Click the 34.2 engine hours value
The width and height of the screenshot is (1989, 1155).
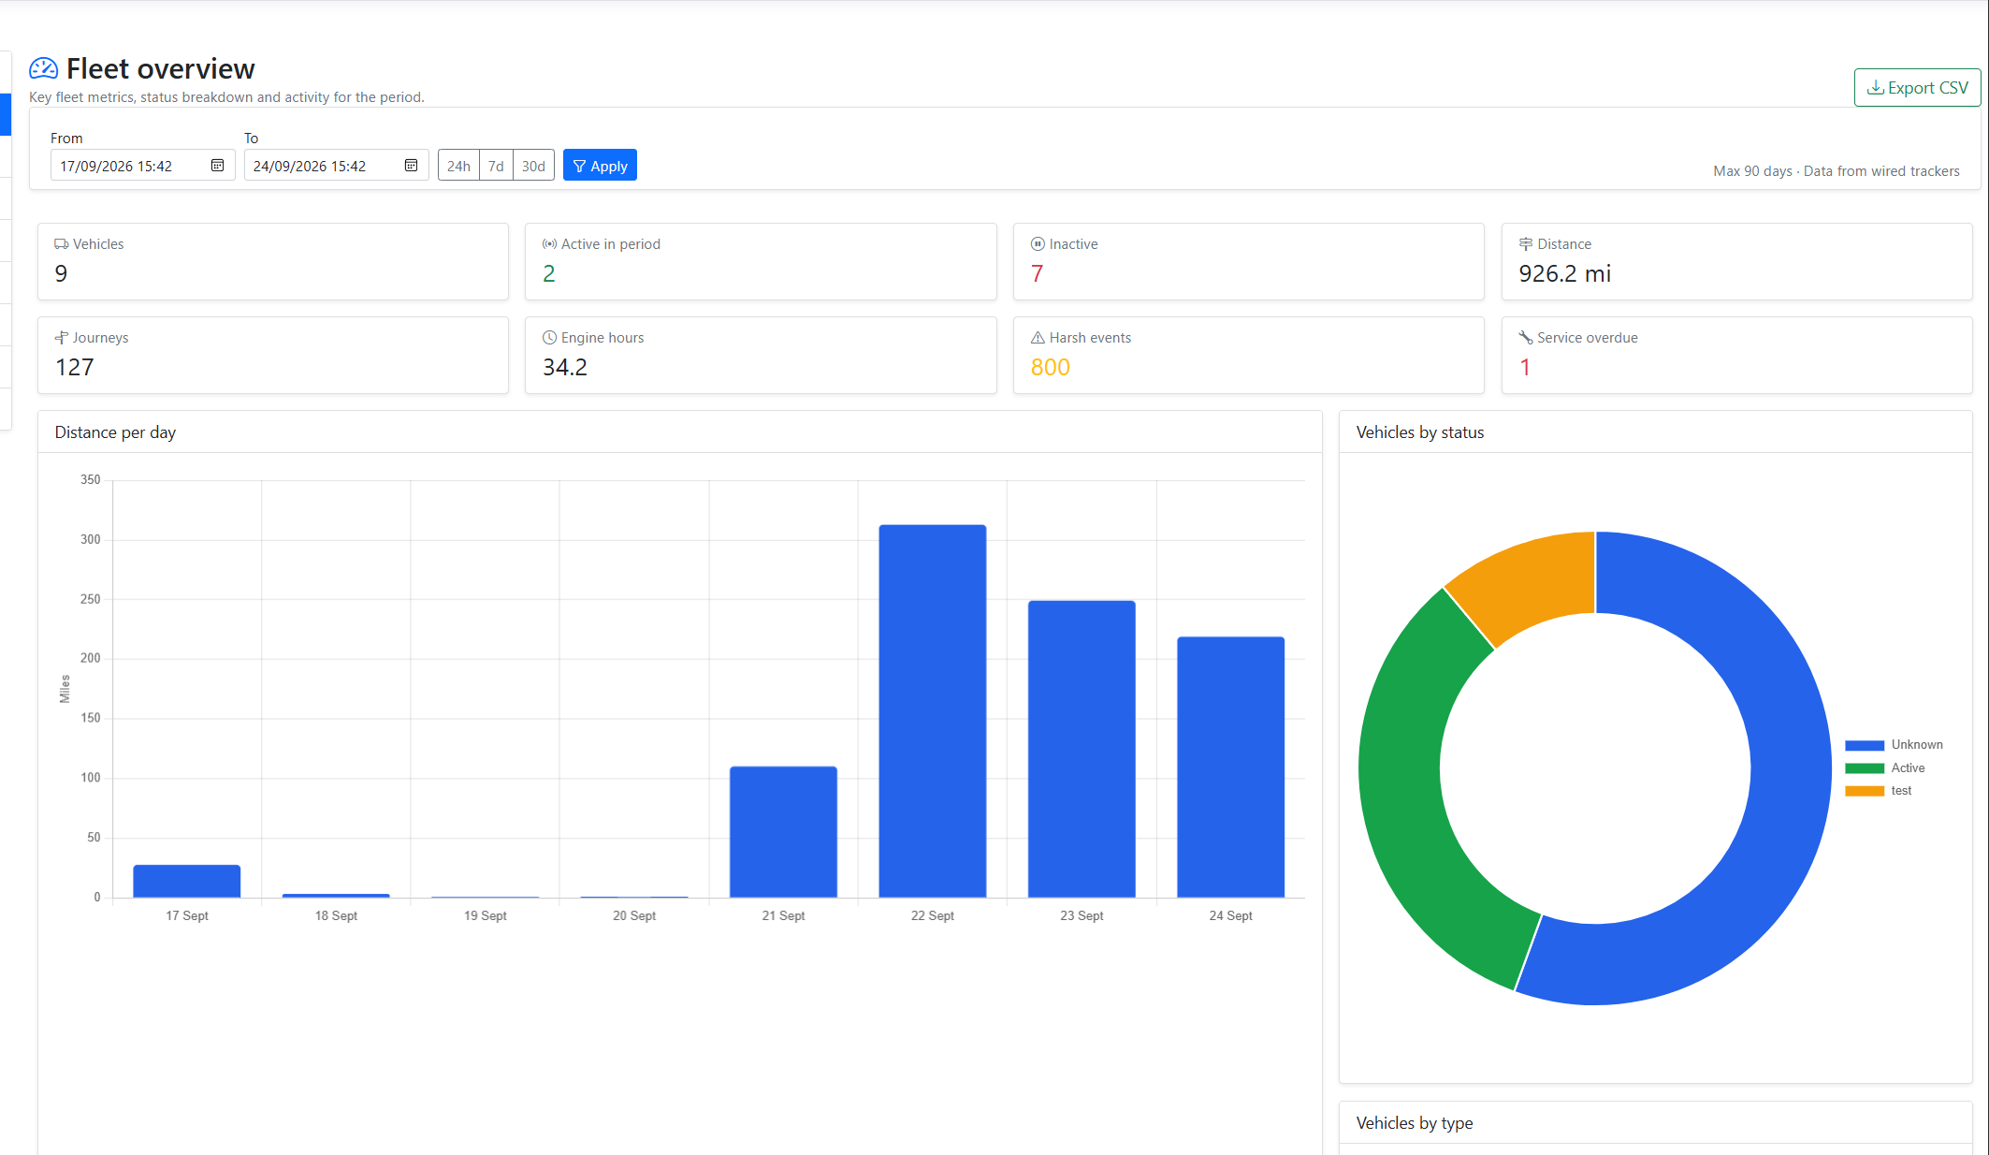[565, 367]
